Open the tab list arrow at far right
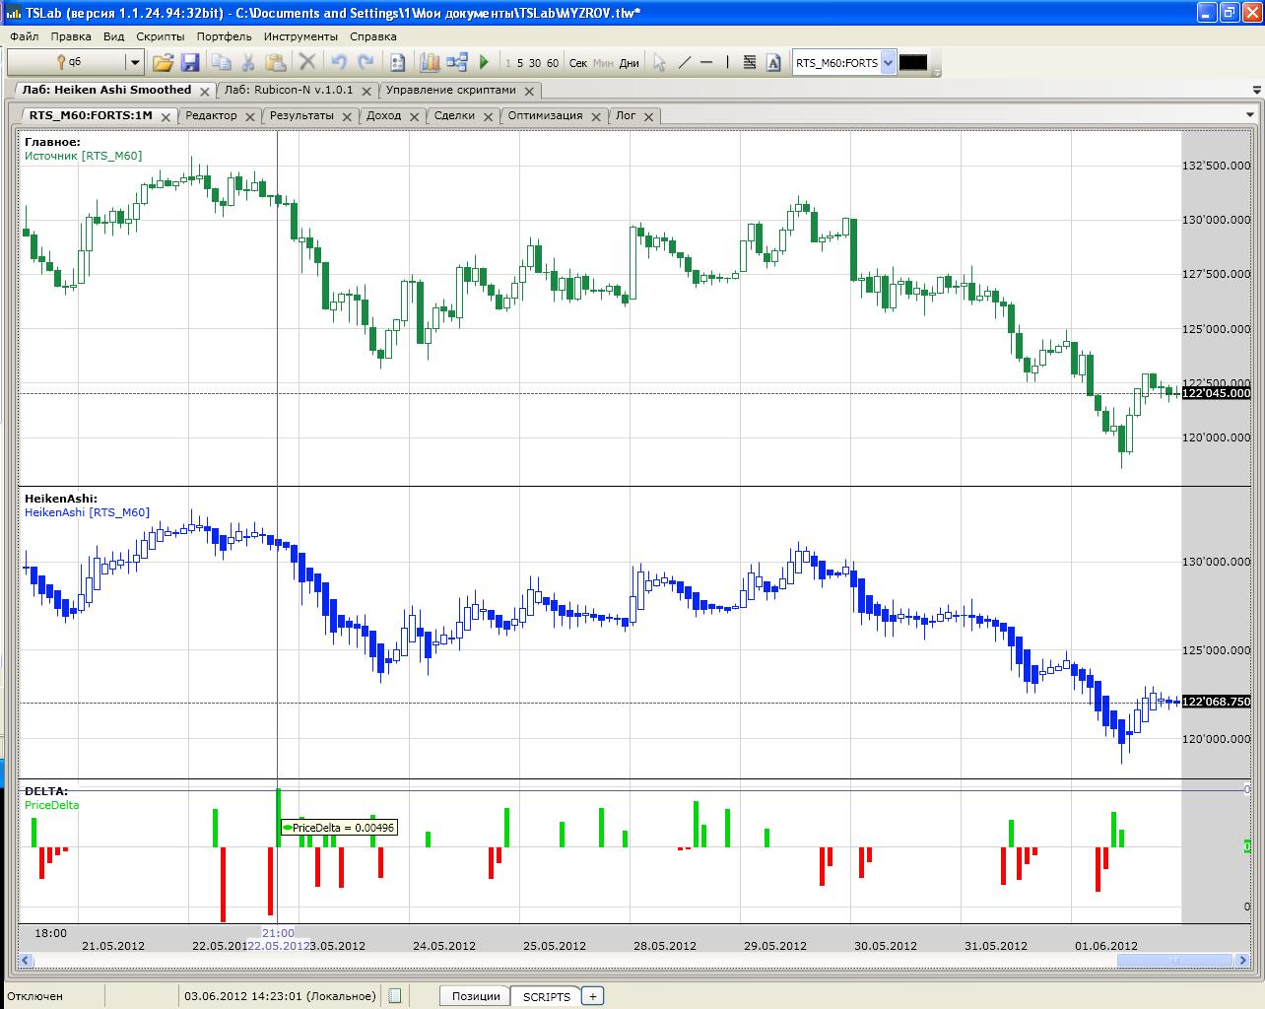 pos(1255,91)
